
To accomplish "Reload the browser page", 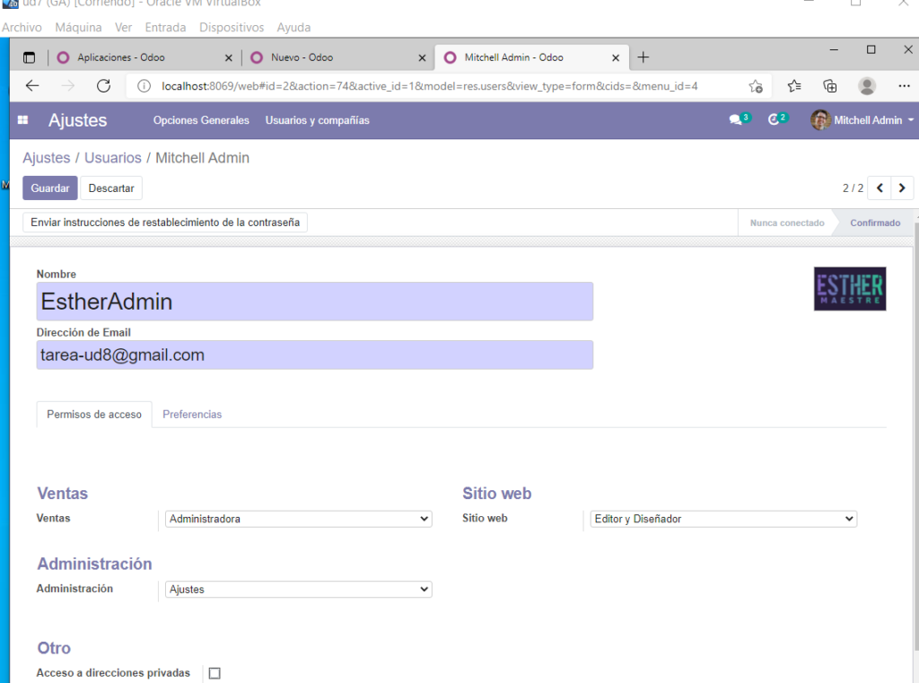I will [103, 86].
